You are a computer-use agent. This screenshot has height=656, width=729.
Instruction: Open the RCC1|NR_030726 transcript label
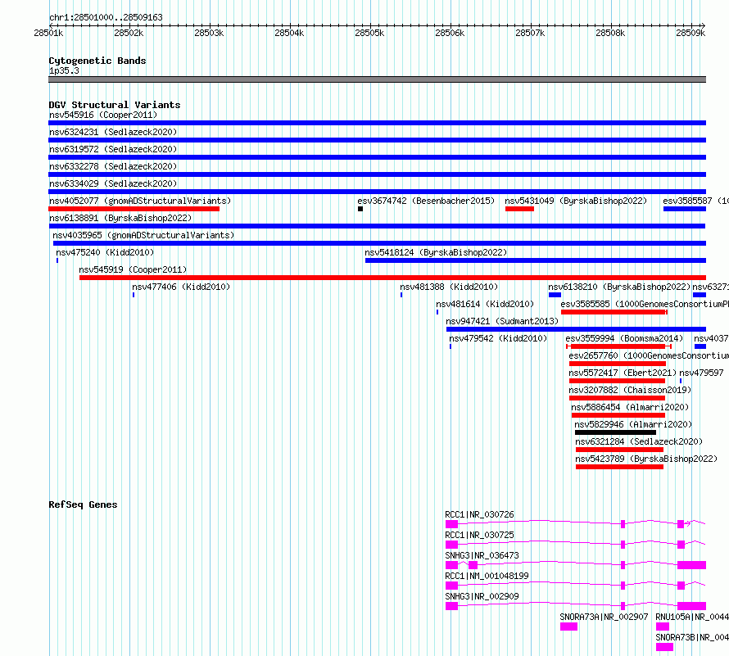(x=479, y=514)
